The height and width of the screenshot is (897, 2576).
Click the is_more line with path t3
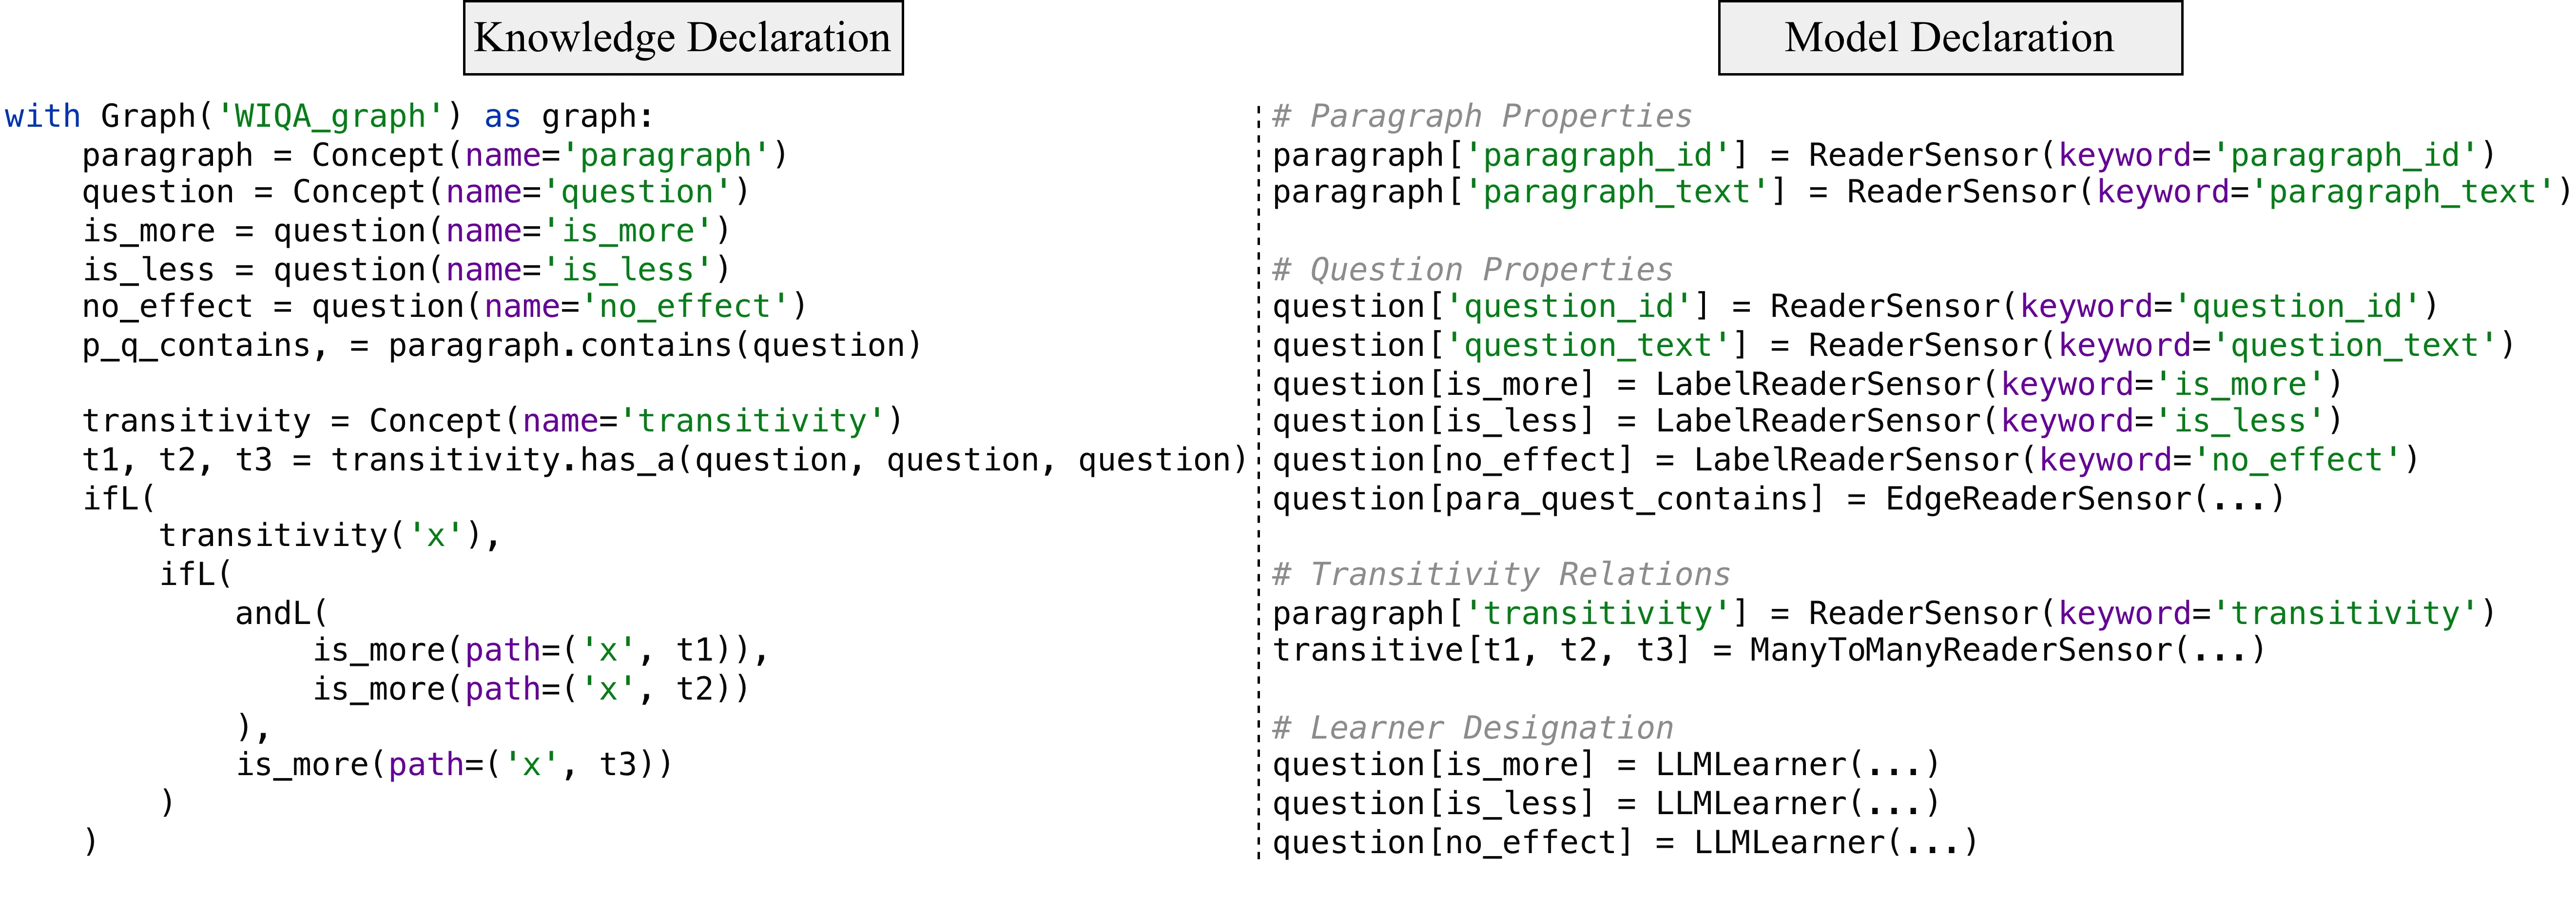click(454, 765)
